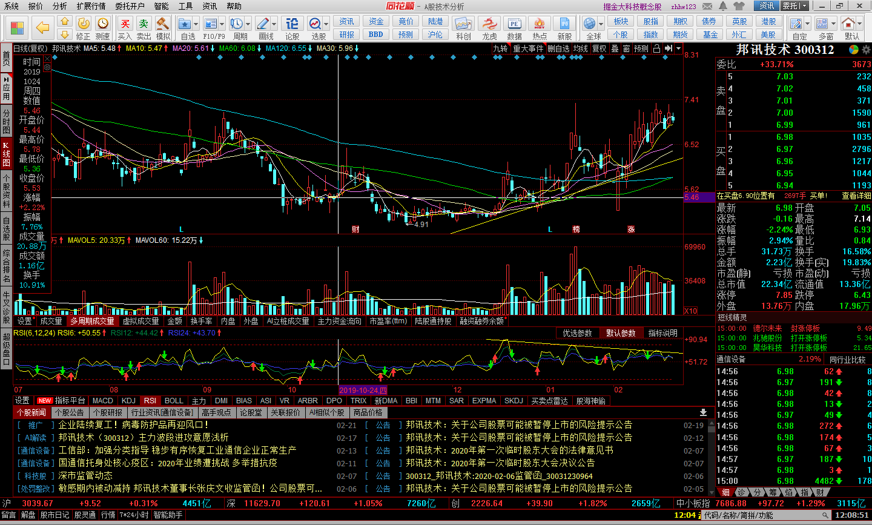Click the 代码/名称/简拼/功能 search box
Image resolution: width=872 pixels, height=525 pixels.
click(x=766, y=515)
